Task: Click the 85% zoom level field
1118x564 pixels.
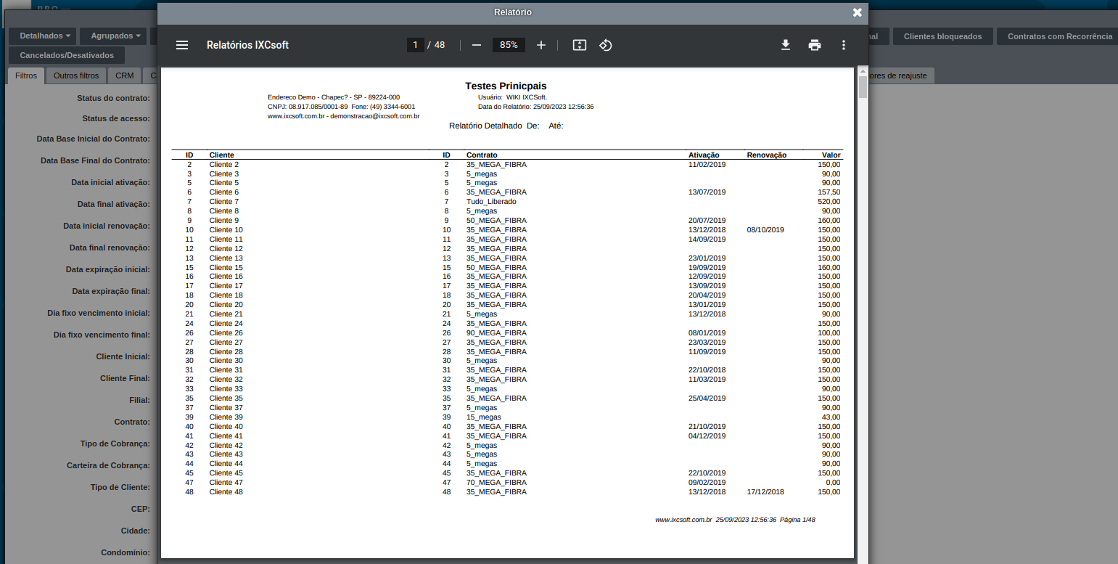Action: click(x=509, y=45)
